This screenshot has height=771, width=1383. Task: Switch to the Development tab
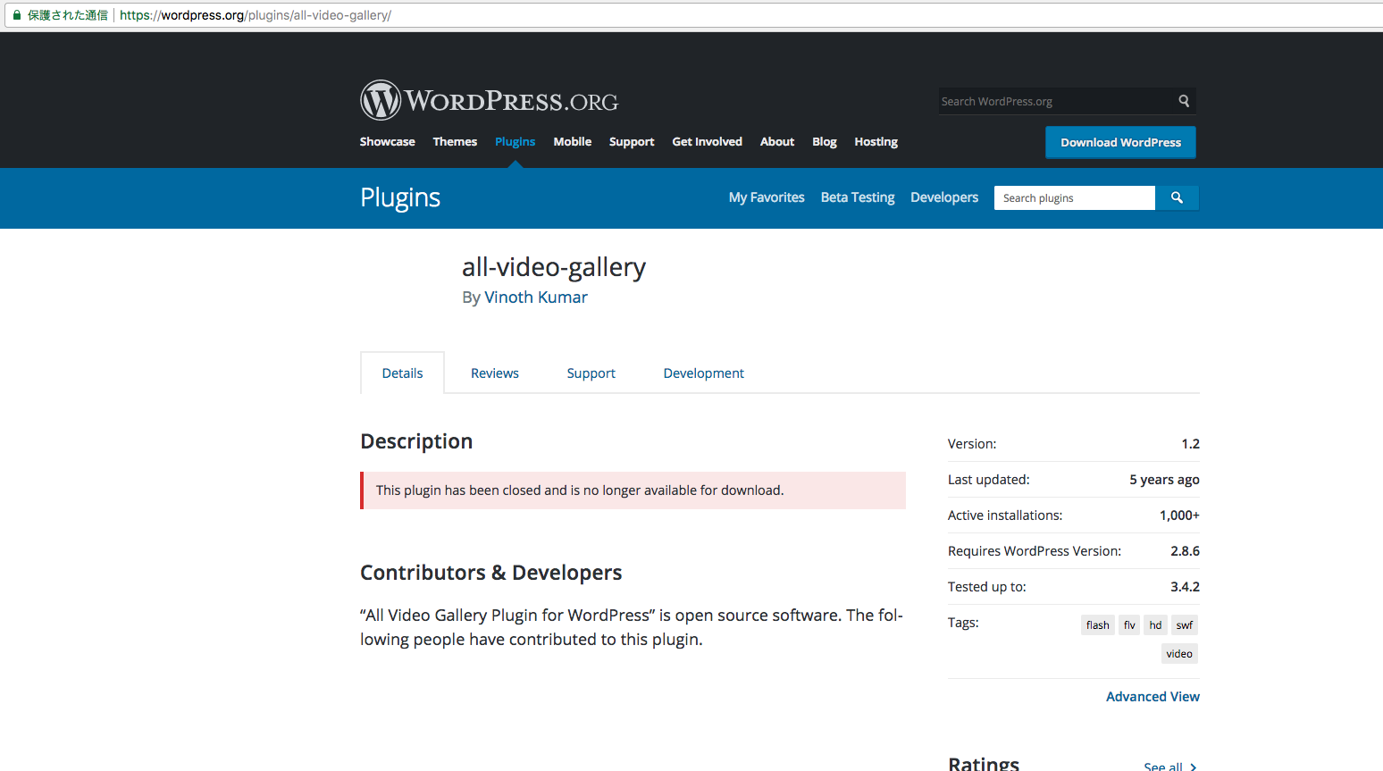tap(703, 373)
